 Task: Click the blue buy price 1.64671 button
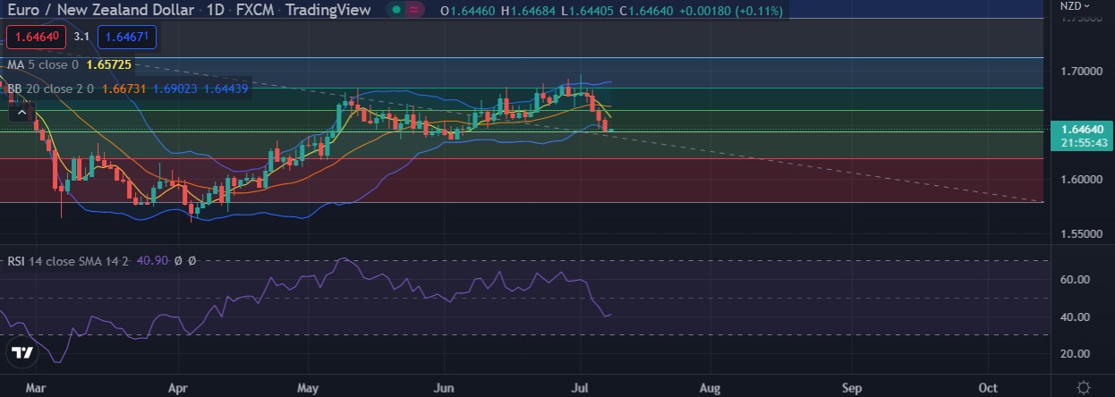(126, 37)
